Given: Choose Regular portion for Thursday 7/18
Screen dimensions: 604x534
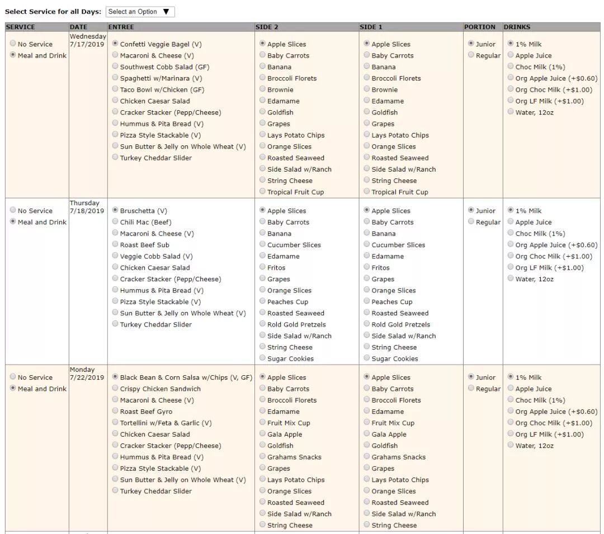Looking at the screenshot, I should tap(471, 221).
